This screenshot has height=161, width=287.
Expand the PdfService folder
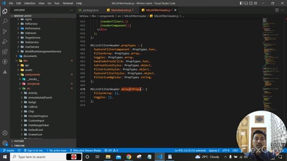31,24
